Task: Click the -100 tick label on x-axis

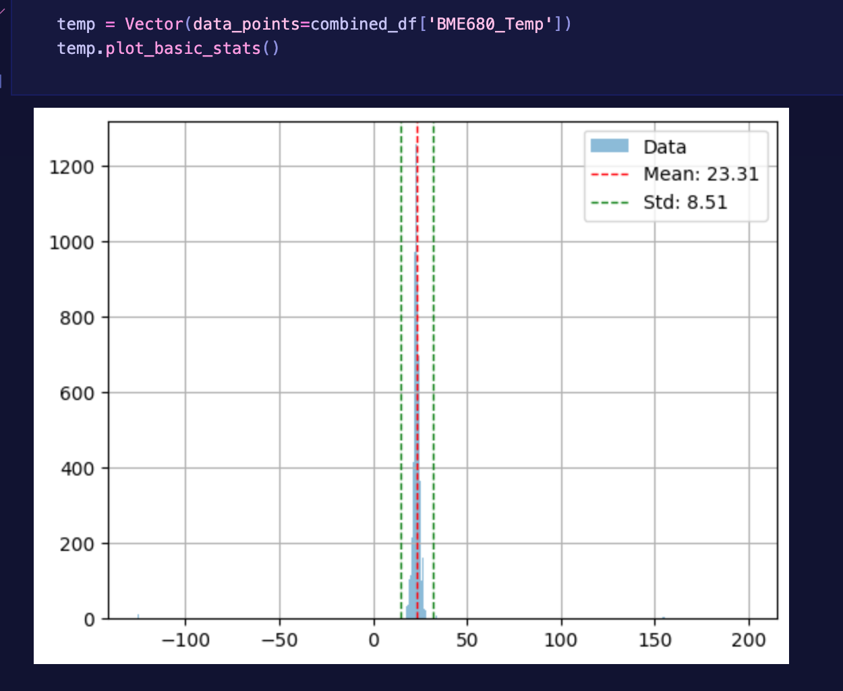Action: click(x=185, y=640)
